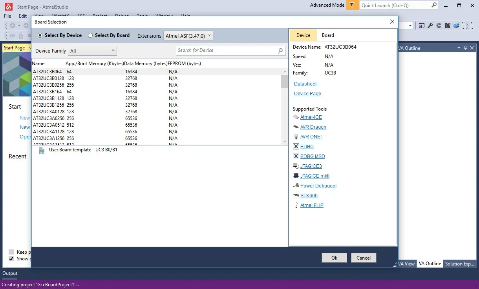Choose the Select By Device radio button
The width and height of the screenshot is (479, 289).
[x=40, y=35]
